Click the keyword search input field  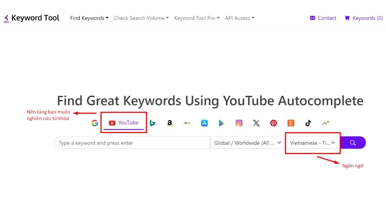132,143
